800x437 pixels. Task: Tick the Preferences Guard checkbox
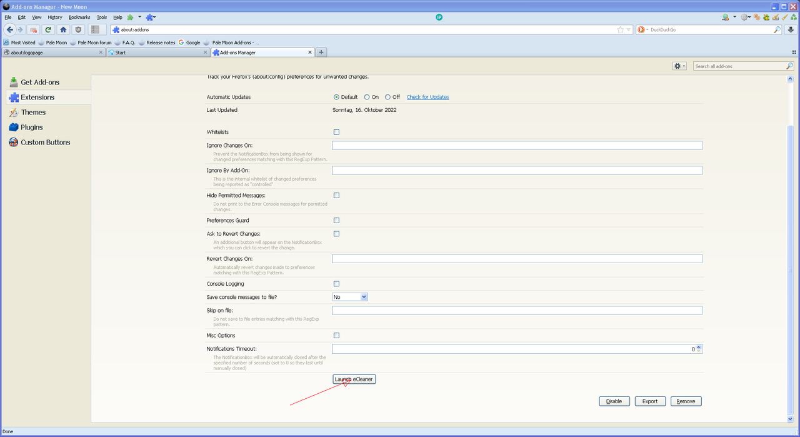pyautogui.click(x=336, y=220)
